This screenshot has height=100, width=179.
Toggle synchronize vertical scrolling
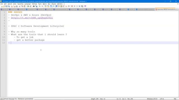tap(45, 6)
